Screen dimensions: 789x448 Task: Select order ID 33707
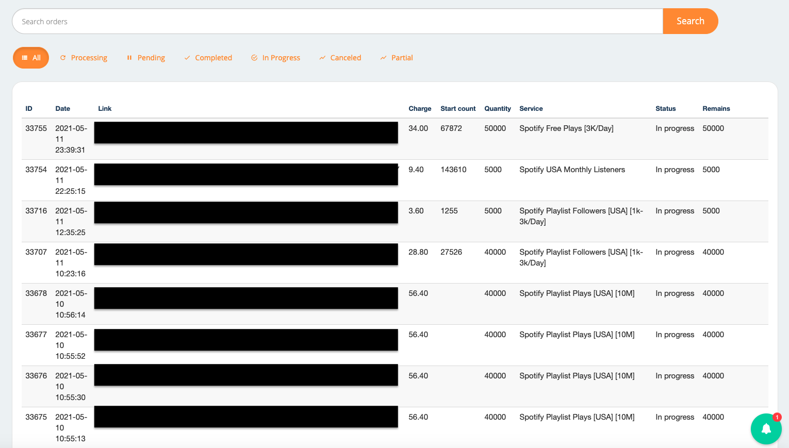(36, 252)
